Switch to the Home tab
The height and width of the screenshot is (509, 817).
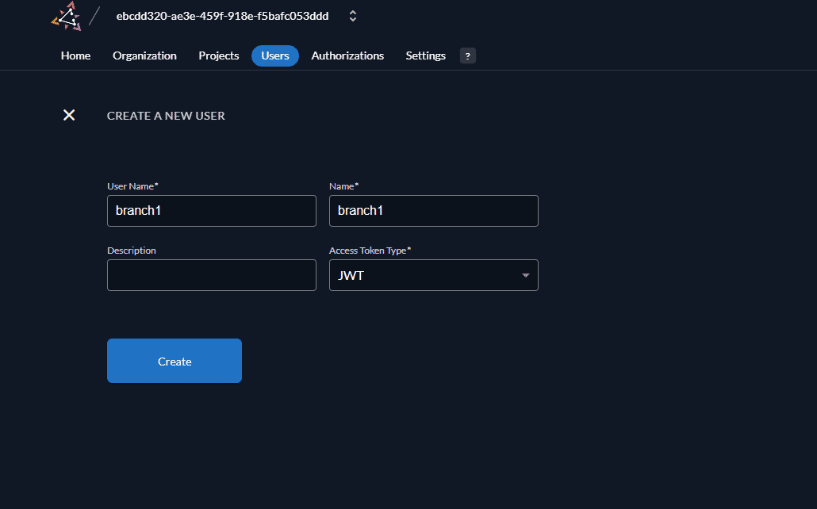[x=75, y=55]
